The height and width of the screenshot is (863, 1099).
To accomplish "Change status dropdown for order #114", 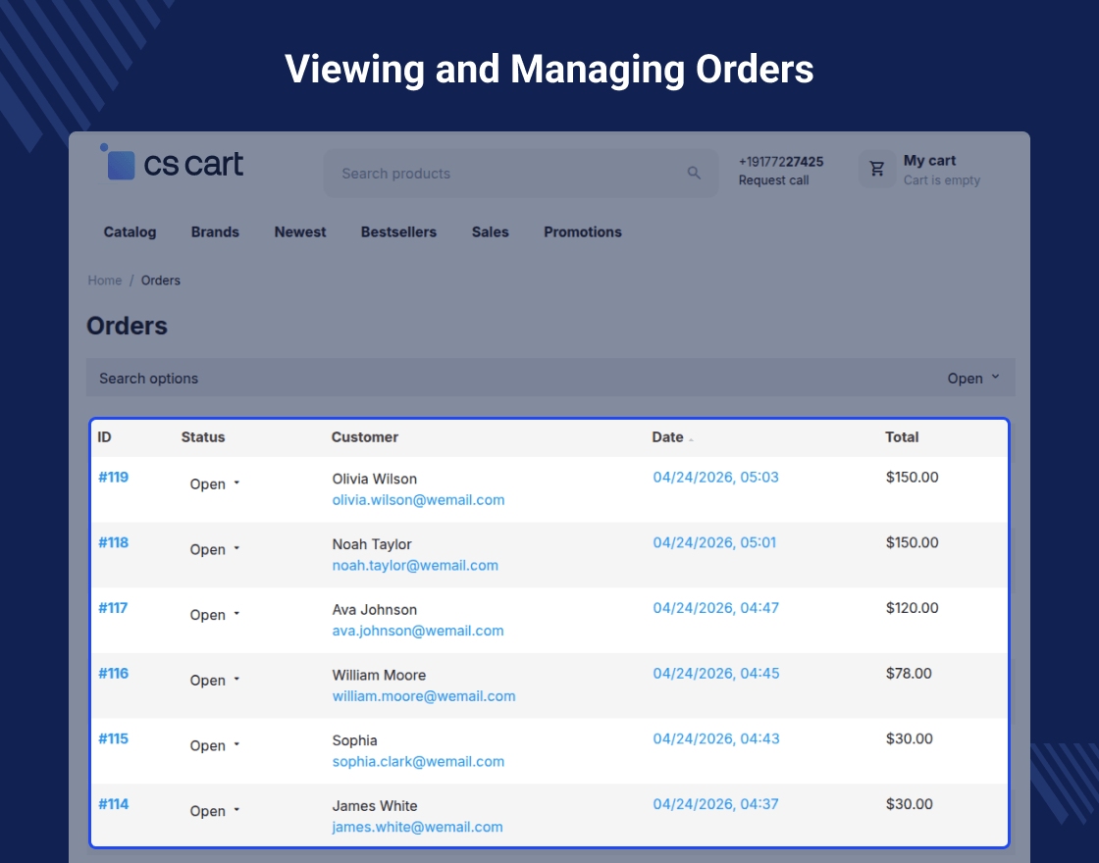I will pos(215,810).
